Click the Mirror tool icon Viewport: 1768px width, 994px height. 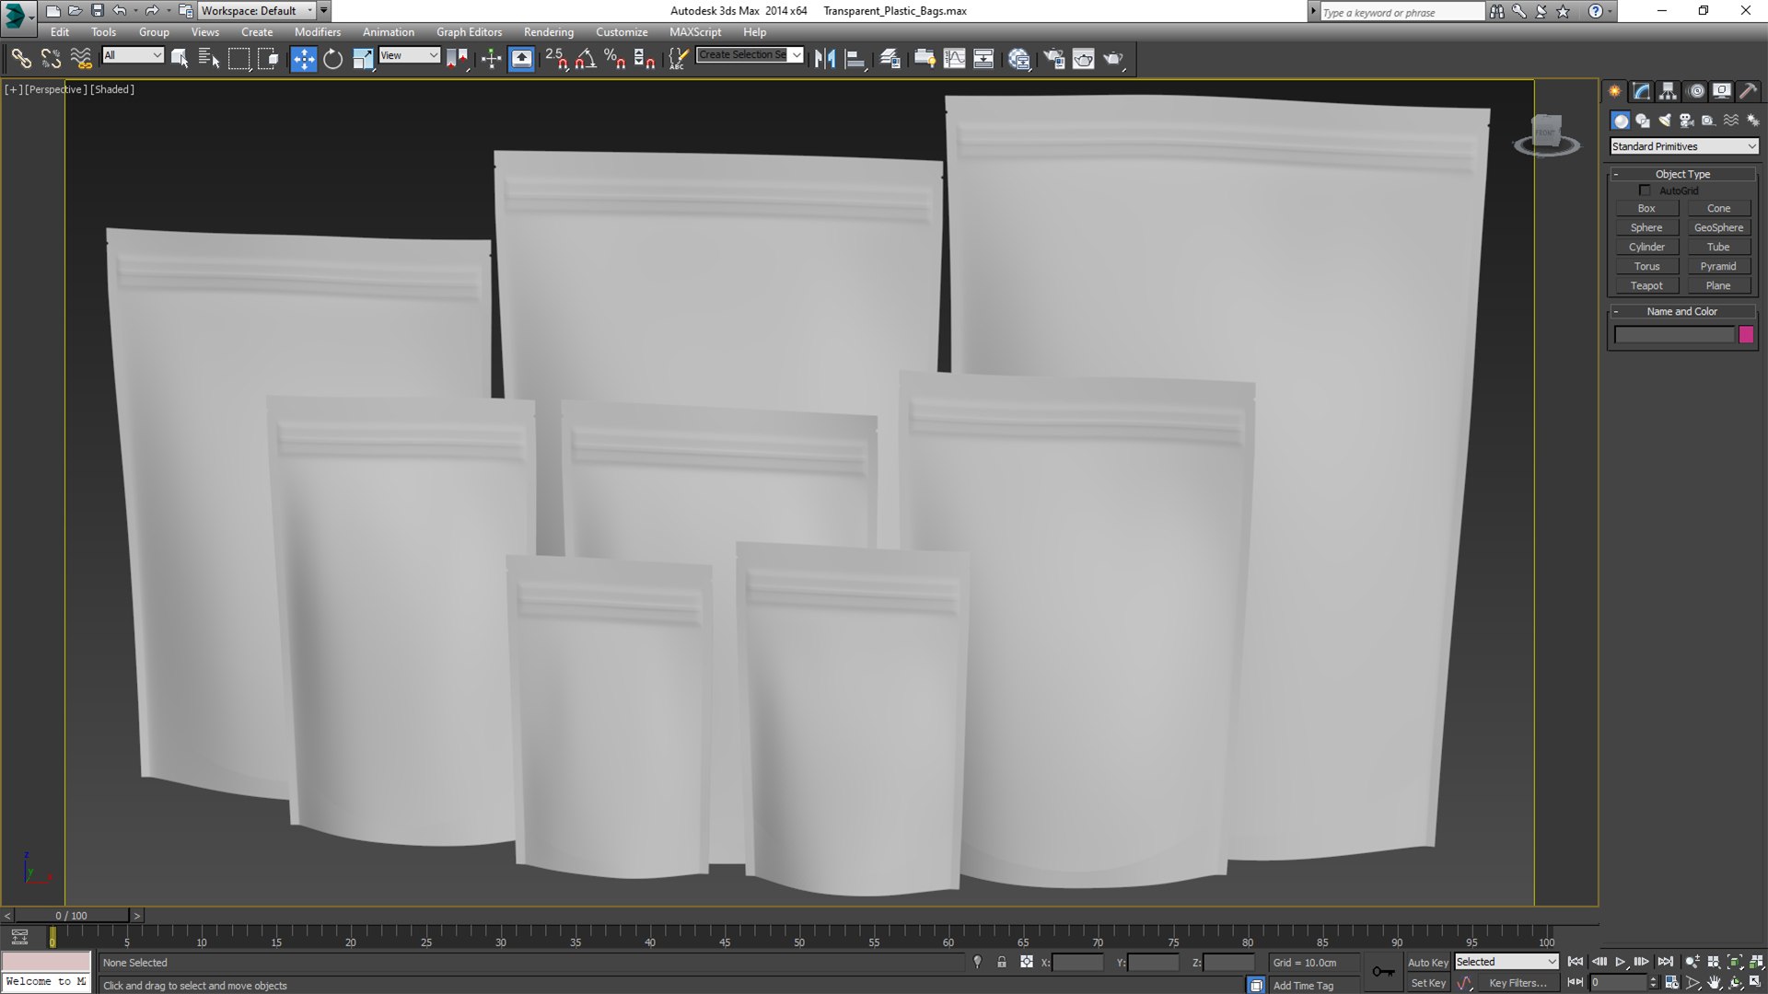point(825,59)
